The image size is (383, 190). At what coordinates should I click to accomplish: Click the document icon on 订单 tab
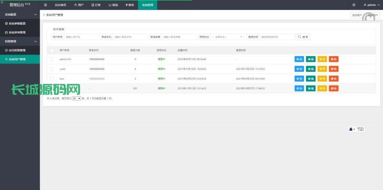93,5
